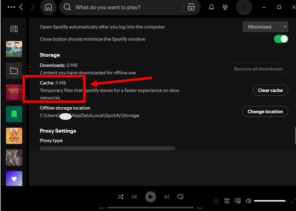The height and width of the screenshot is (211, 296).
Task: Open Friend Activity icon
Action: coord(225,7)
